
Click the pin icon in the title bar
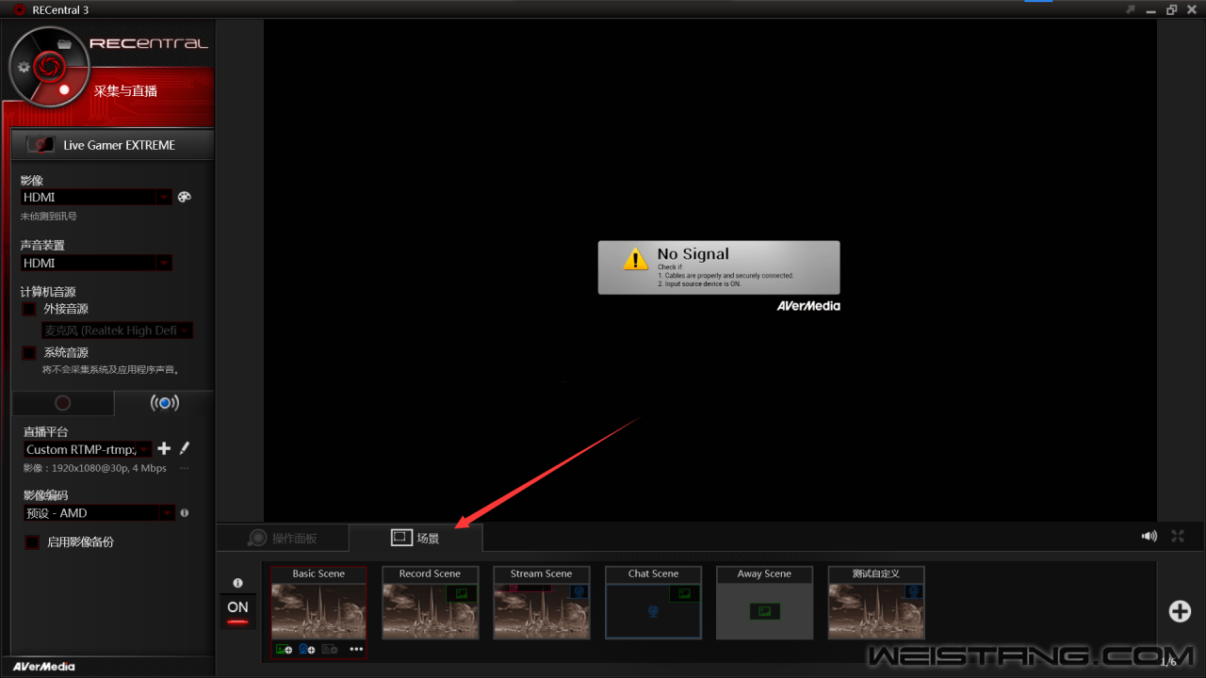[1131, 9]
